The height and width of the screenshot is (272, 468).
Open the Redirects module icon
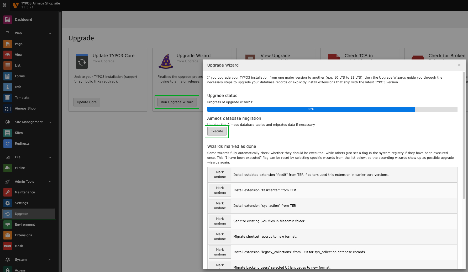pos(8,144)
